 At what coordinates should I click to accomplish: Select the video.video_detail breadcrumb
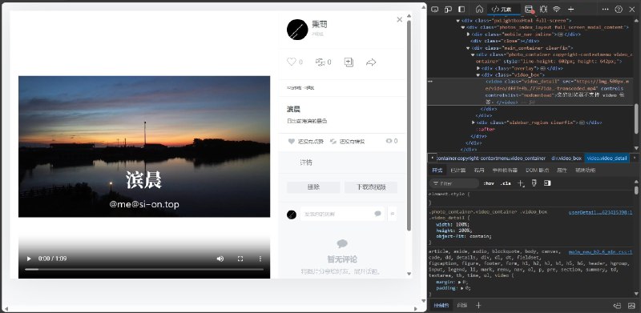607,159
